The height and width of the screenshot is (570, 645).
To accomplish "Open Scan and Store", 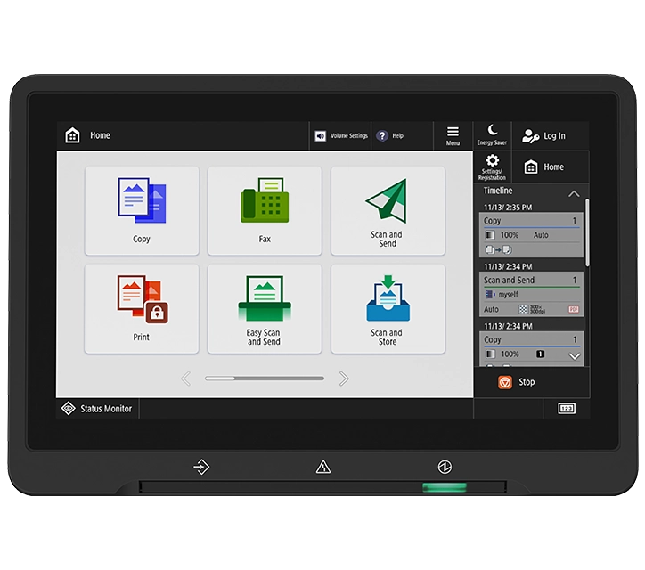I will (x=388, y=309).
